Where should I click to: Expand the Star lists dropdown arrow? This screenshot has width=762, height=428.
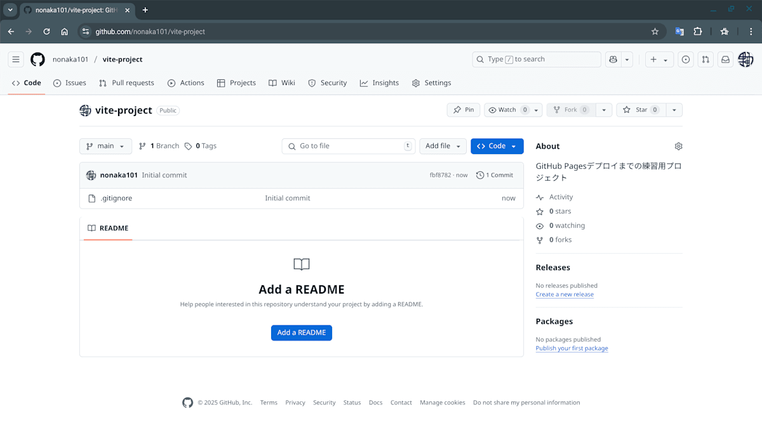674,110
